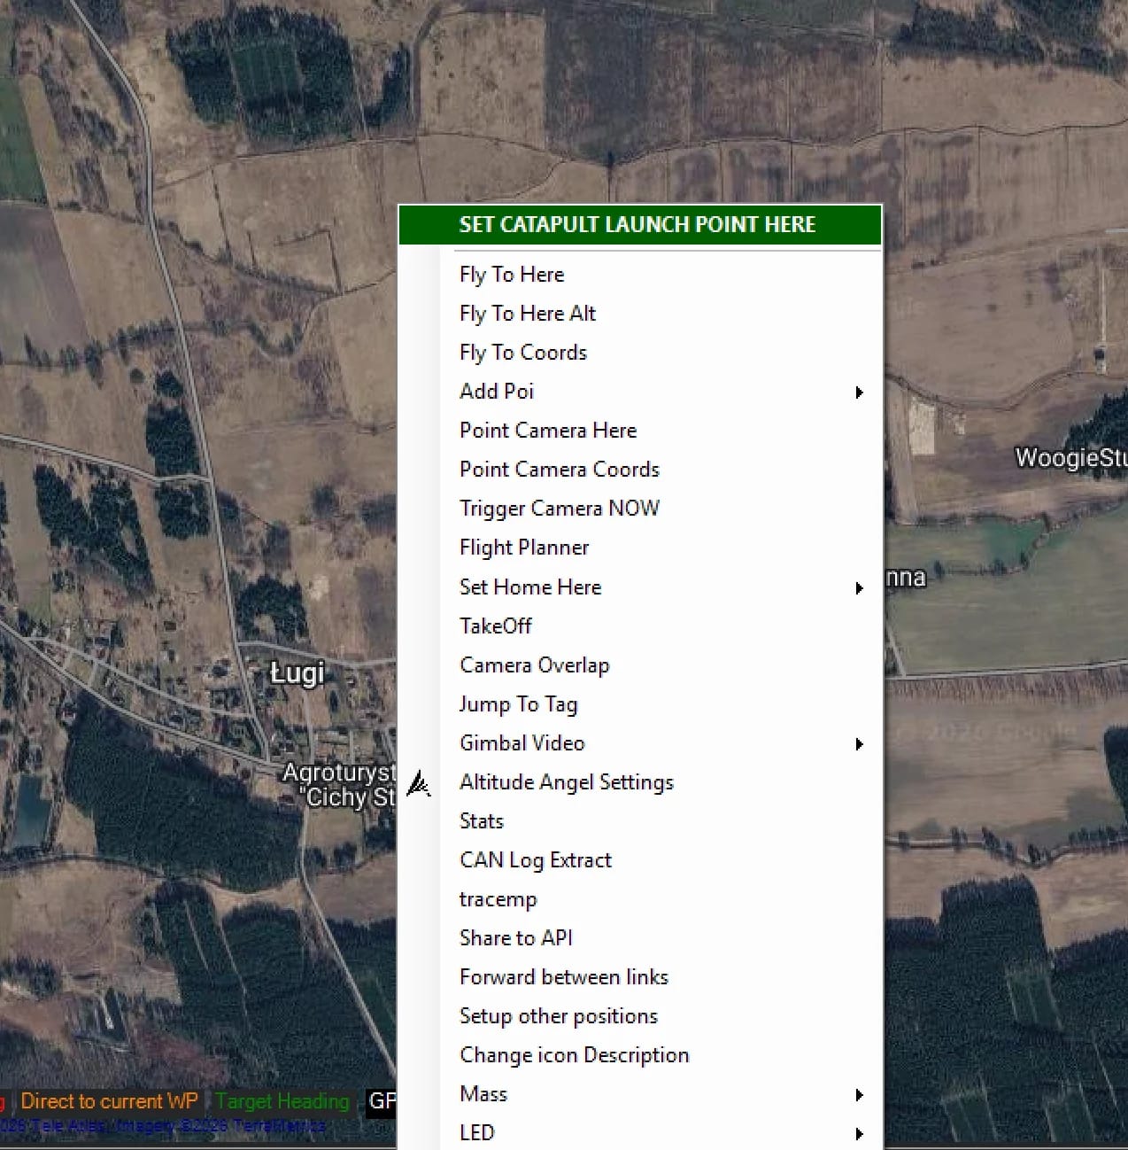Click the Mass submenu arrow

tap(859, 1095)
